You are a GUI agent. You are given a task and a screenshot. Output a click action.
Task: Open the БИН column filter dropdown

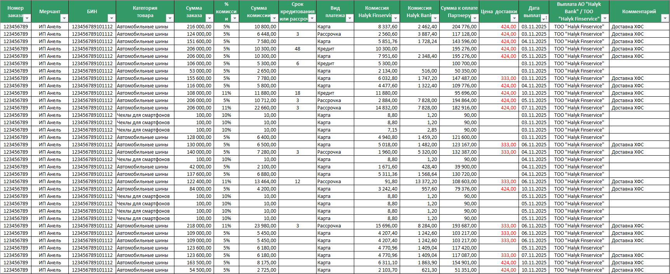coord(111,18)
